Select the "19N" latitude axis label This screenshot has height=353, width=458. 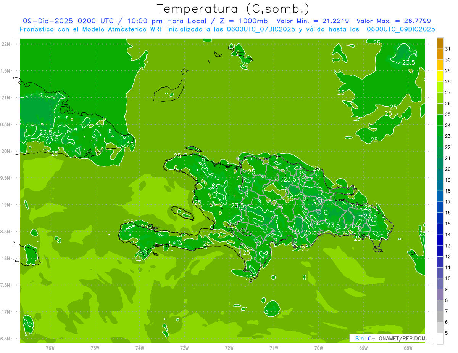(6, 205)
